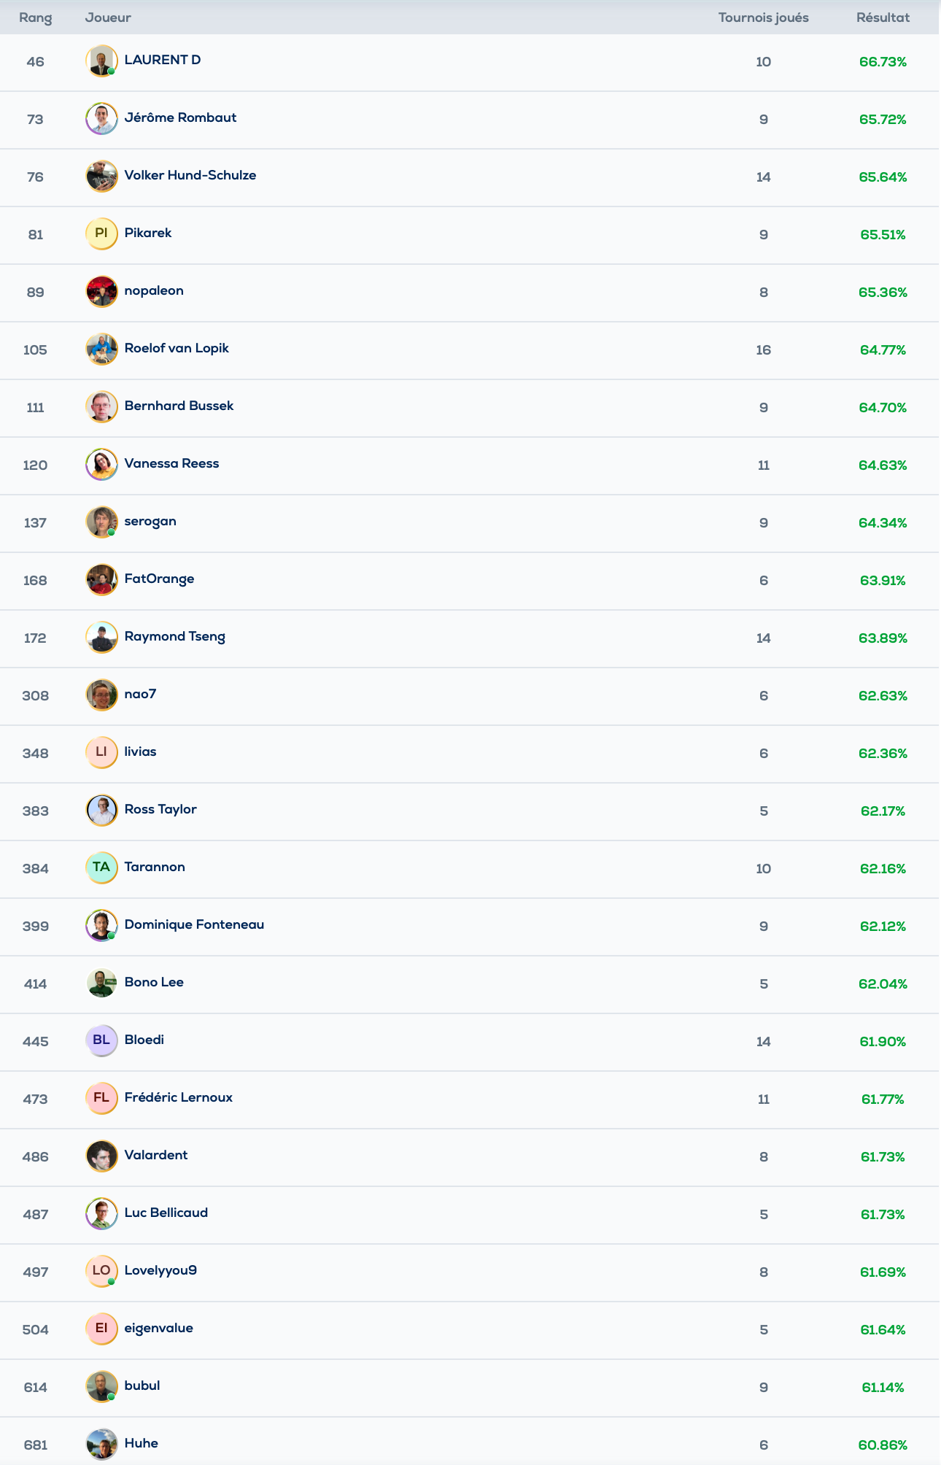Click the Résultat column header
The image size is (941, 1465).
[883, 18]
